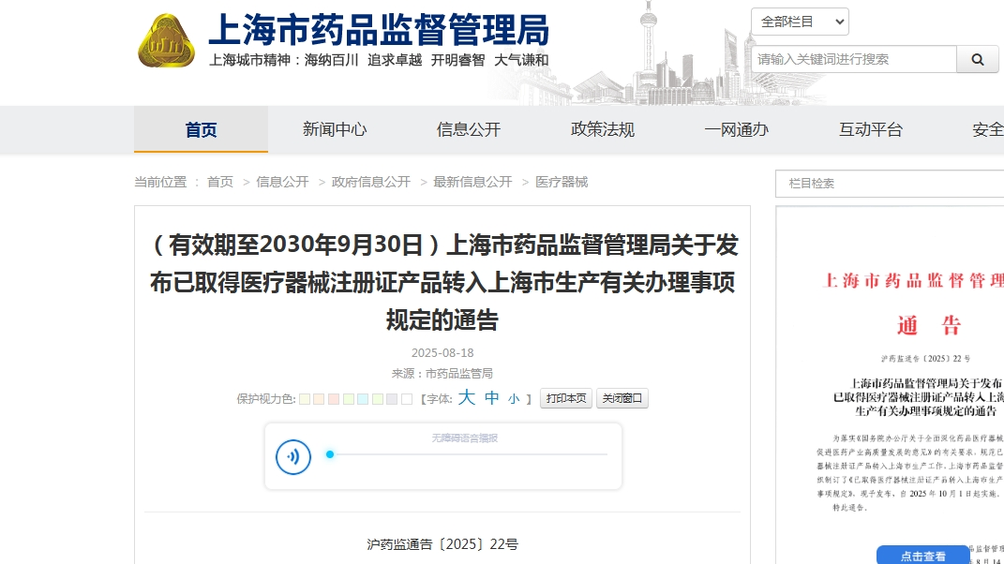Click the Shanghai drug administration logo emblem
Screen dimensions: 1004x564
click(x=166, y=42)
